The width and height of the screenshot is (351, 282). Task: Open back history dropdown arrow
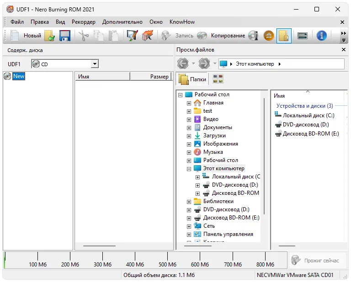pos(194,63)
